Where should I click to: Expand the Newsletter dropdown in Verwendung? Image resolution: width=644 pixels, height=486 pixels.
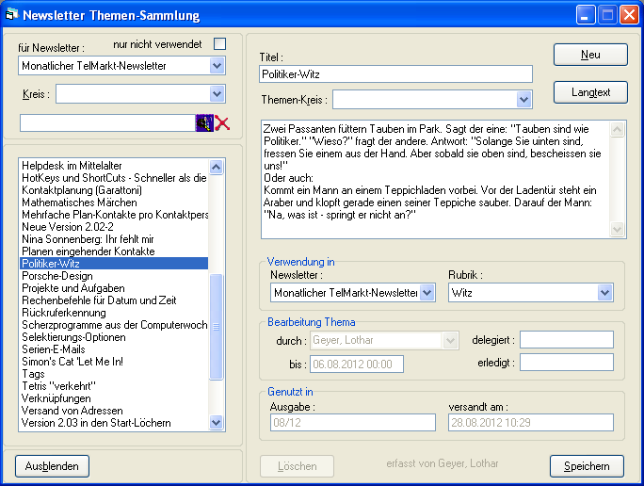[427, 293]
